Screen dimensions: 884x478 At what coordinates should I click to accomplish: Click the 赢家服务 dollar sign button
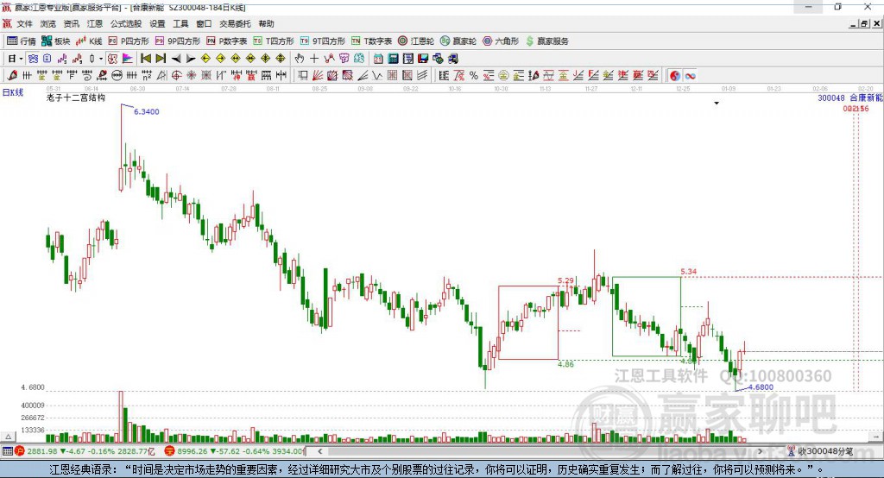(546, 41)
